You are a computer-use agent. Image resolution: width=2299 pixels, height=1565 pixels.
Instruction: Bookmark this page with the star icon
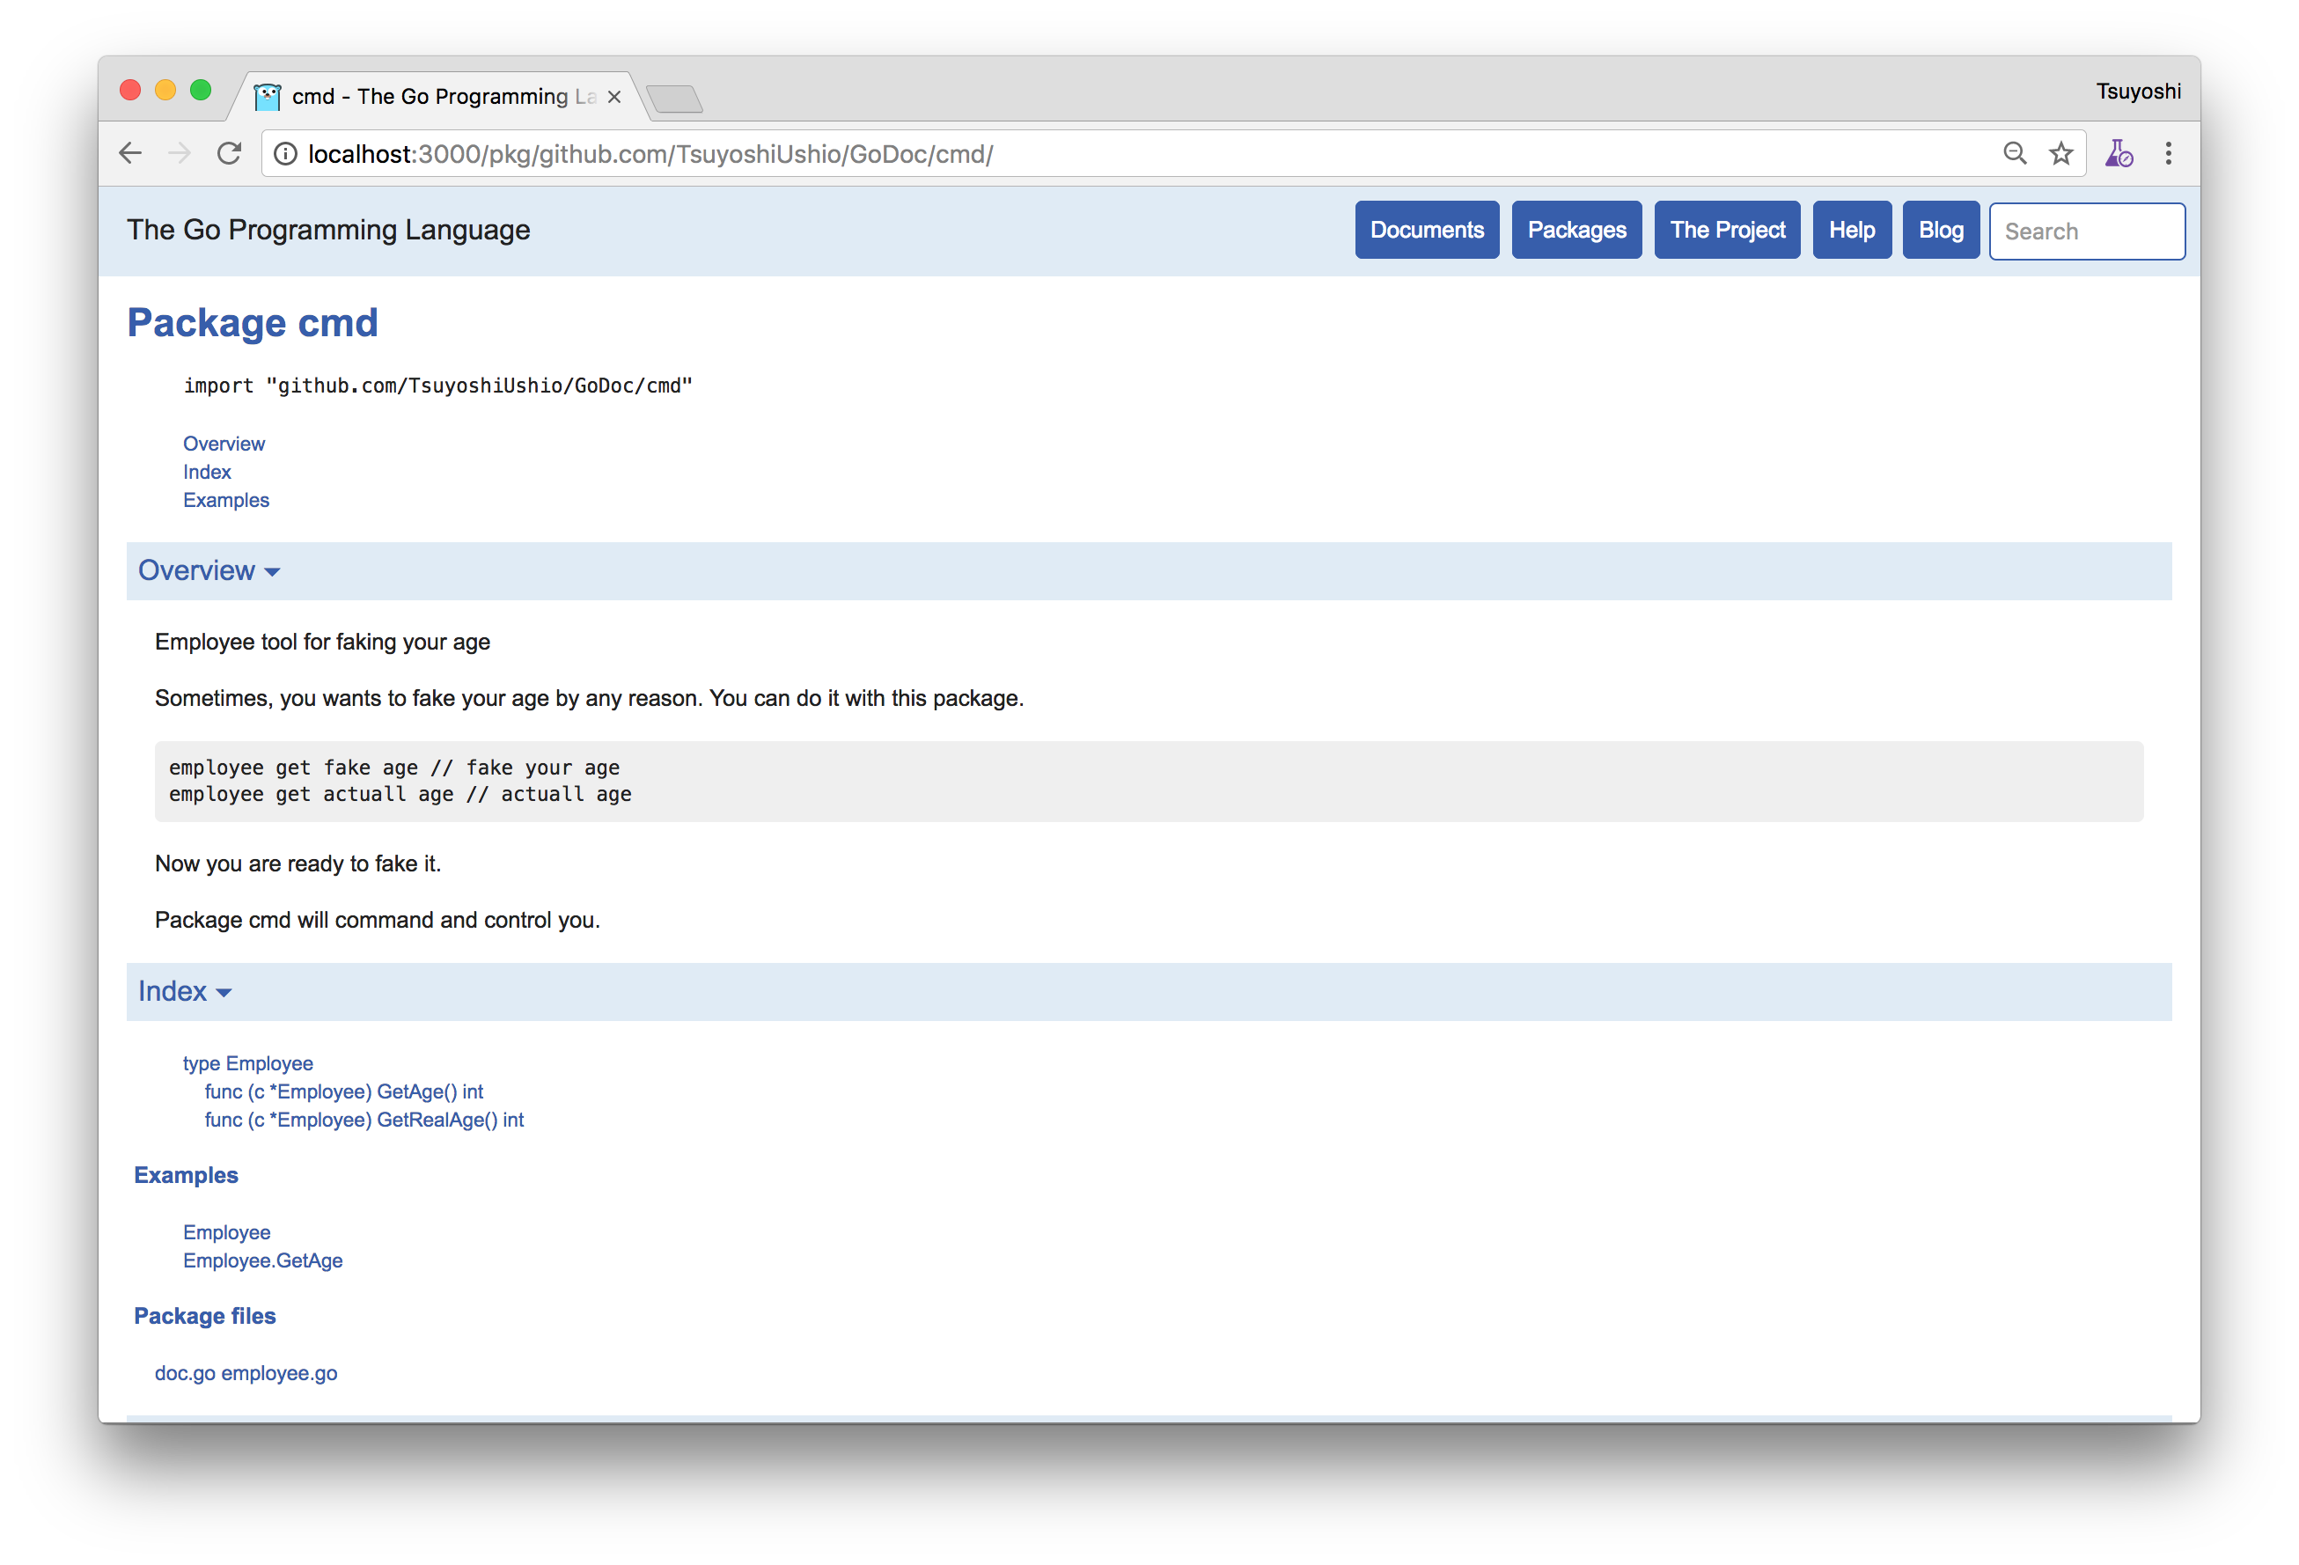(2061, 152)
